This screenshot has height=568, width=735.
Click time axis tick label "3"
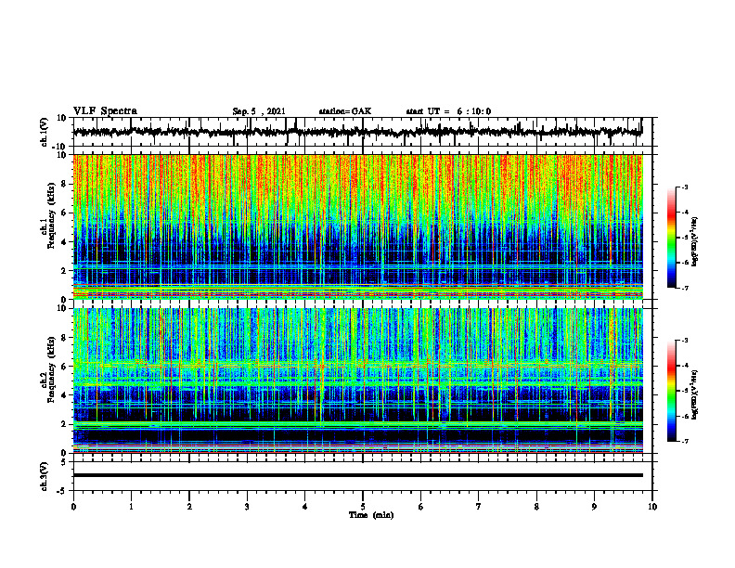point(247,507)
